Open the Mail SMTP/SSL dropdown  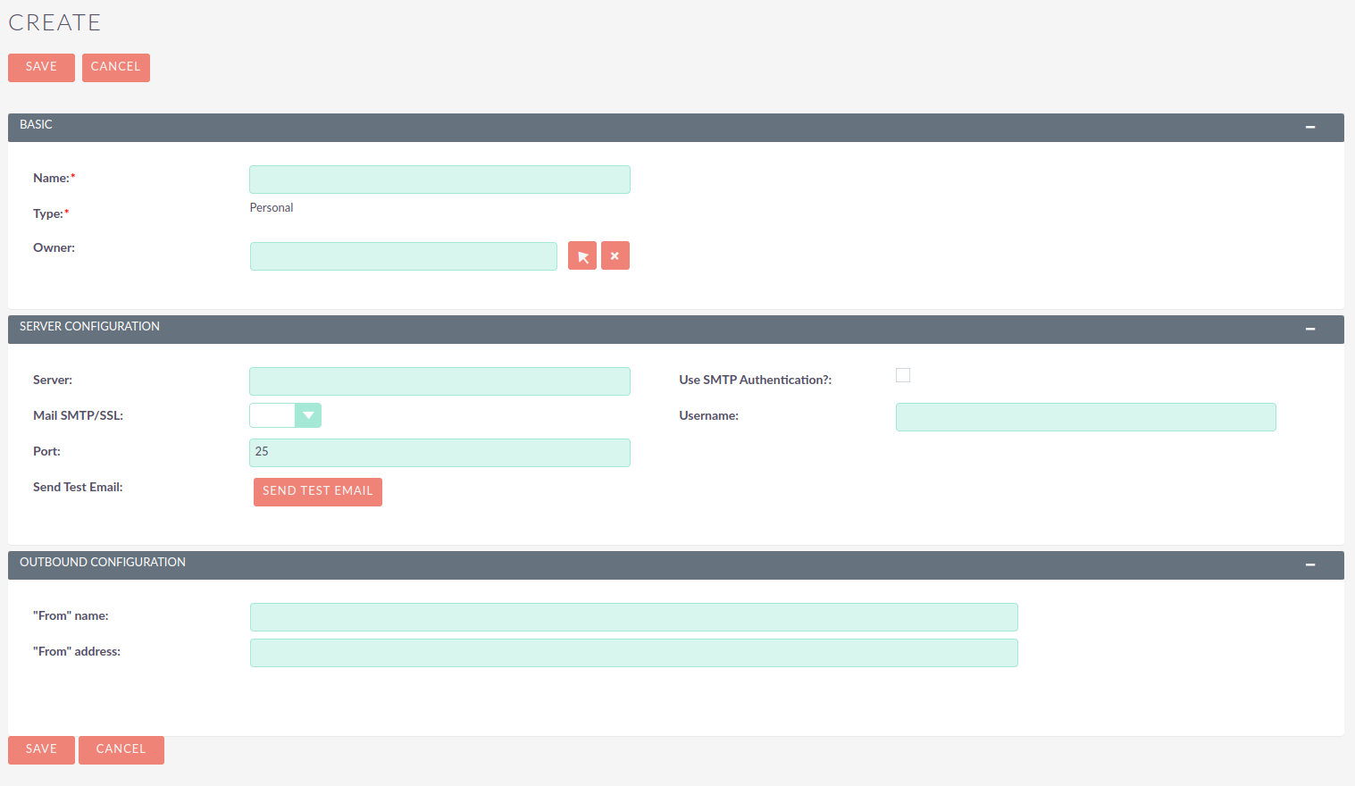pyautogui.click(x=285, y=414)
